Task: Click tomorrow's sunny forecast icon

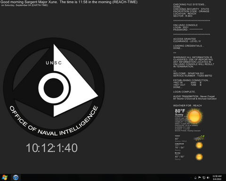Action: [199, 145]
